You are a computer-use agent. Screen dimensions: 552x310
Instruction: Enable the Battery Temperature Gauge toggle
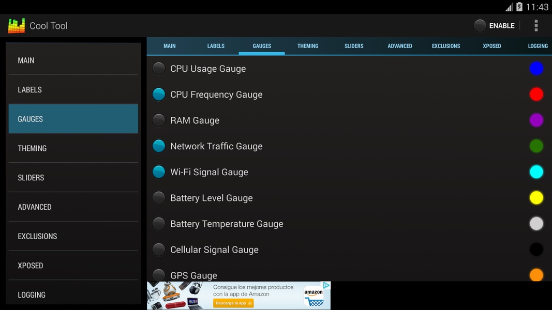[159, 224]
